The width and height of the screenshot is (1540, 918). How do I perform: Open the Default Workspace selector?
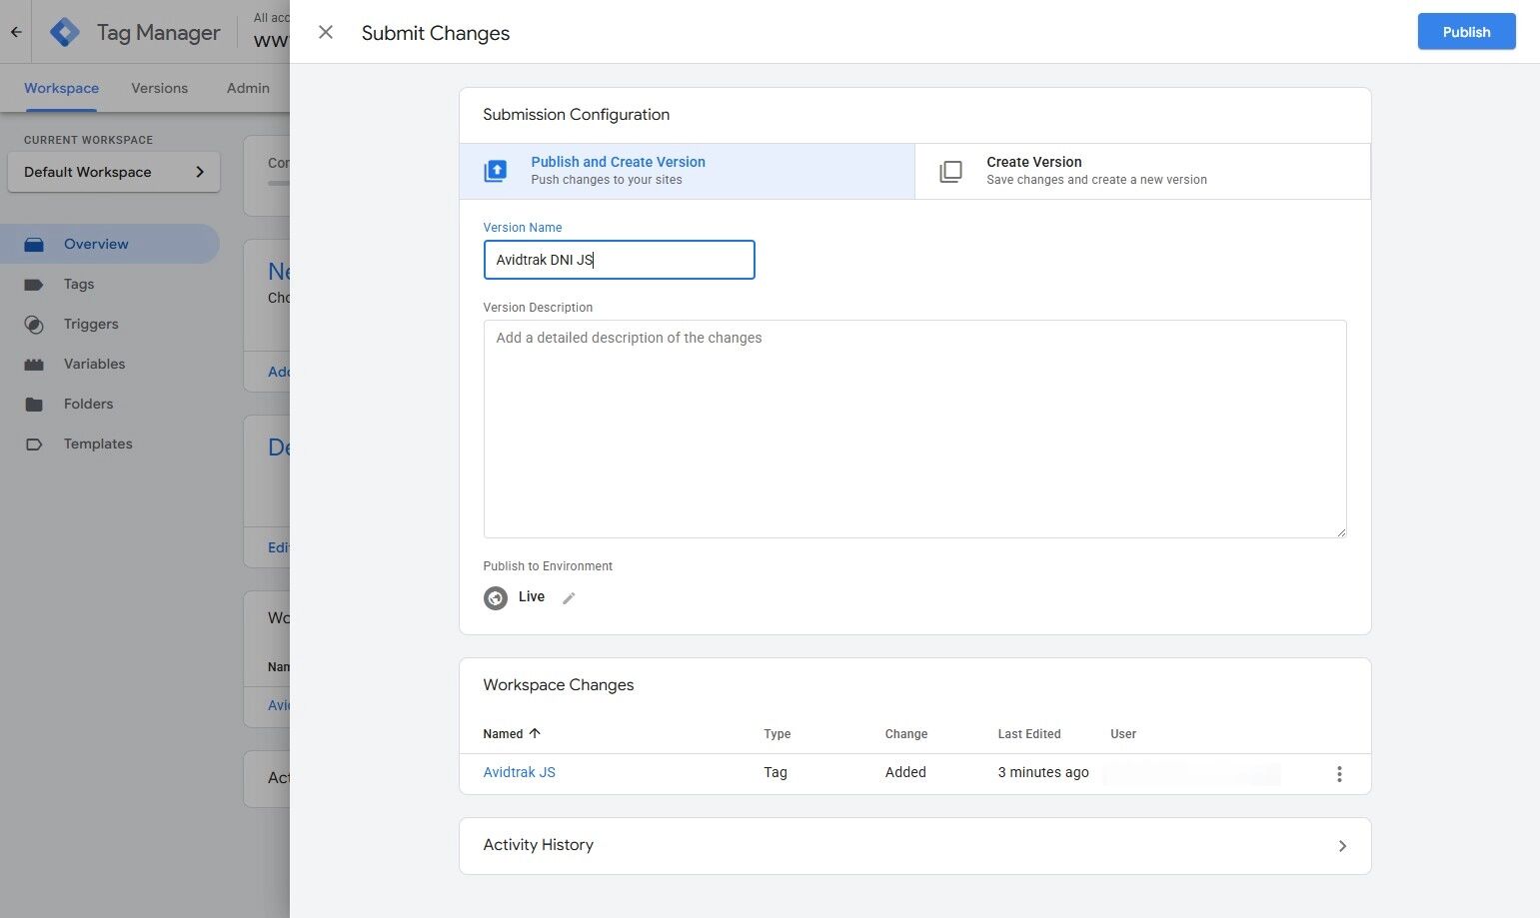point(114,172)
